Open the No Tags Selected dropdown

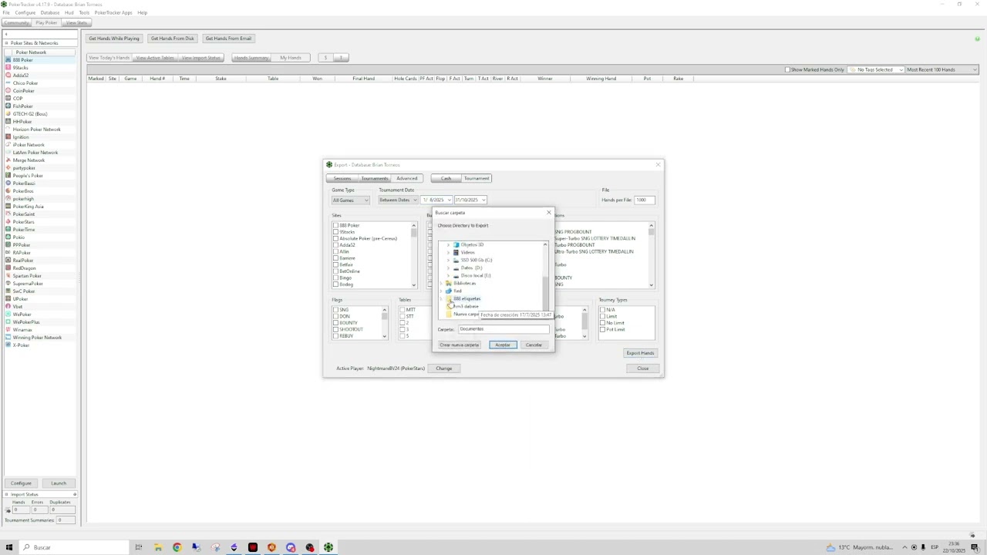coord(876,69)
